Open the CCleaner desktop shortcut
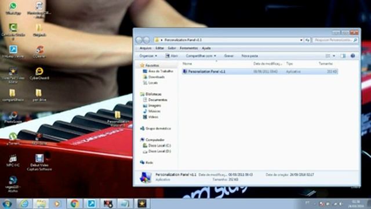 [39, 52]
